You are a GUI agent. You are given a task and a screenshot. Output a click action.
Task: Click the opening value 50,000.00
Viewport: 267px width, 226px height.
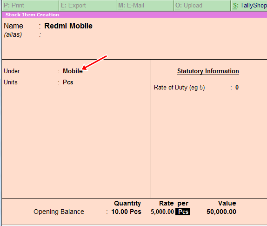(x=221, y=212)
